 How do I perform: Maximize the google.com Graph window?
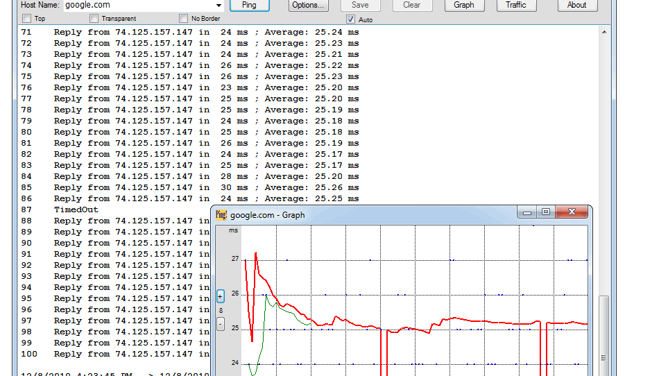tap(546, 212)
